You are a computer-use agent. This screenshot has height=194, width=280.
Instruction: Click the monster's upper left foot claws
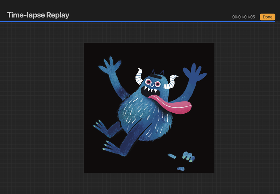click(x=100, y=124)
